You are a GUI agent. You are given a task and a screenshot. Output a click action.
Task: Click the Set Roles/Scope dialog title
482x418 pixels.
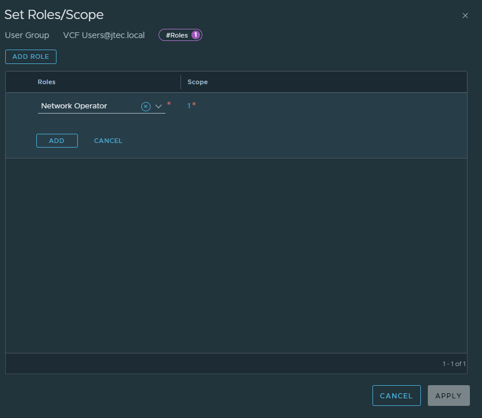click(x=54, y=15)
